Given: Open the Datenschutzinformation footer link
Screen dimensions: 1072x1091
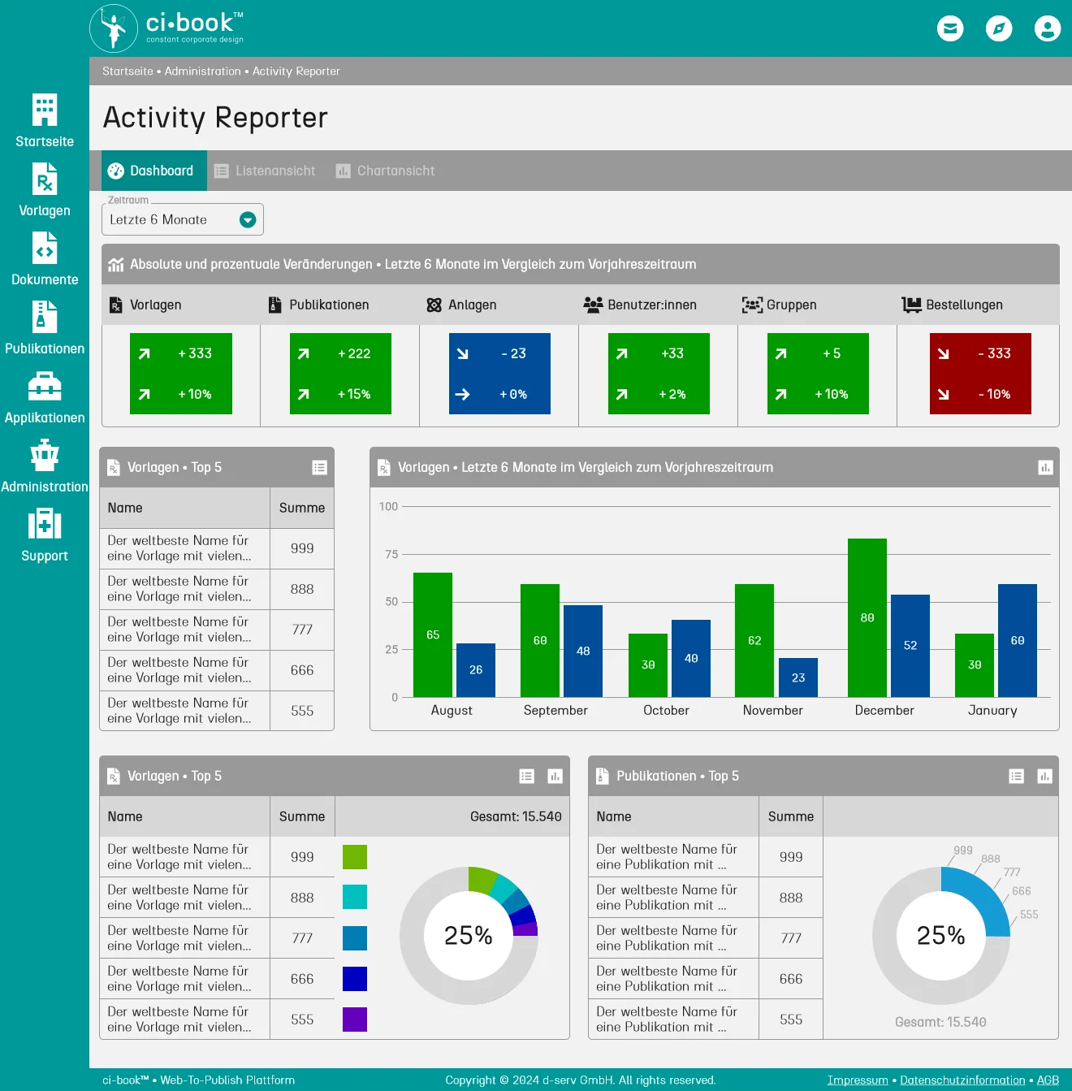Looking at the screenshot, I should [962, 1080].
